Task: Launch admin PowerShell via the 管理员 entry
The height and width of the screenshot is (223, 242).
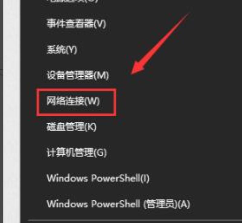Action: [x=118, y=204]
